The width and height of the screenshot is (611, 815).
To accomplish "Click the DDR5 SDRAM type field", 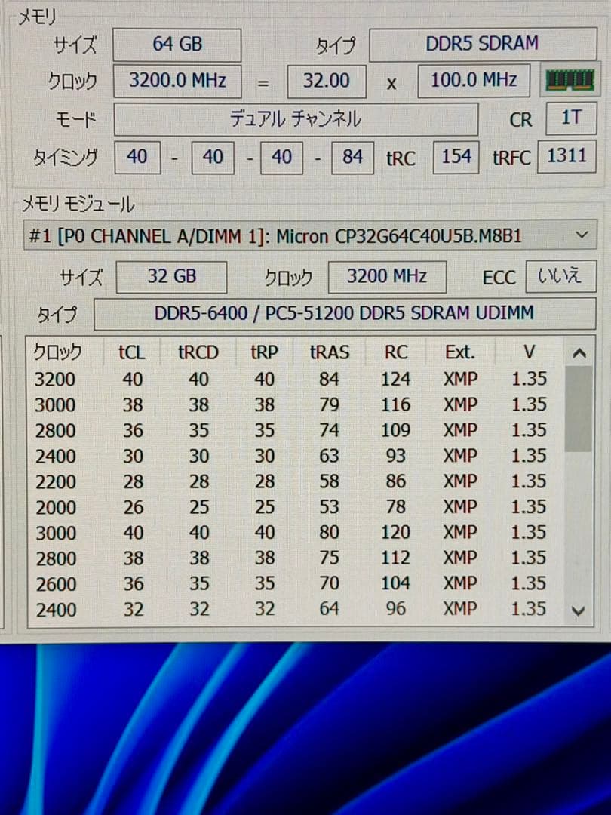I will coord(483,43).
